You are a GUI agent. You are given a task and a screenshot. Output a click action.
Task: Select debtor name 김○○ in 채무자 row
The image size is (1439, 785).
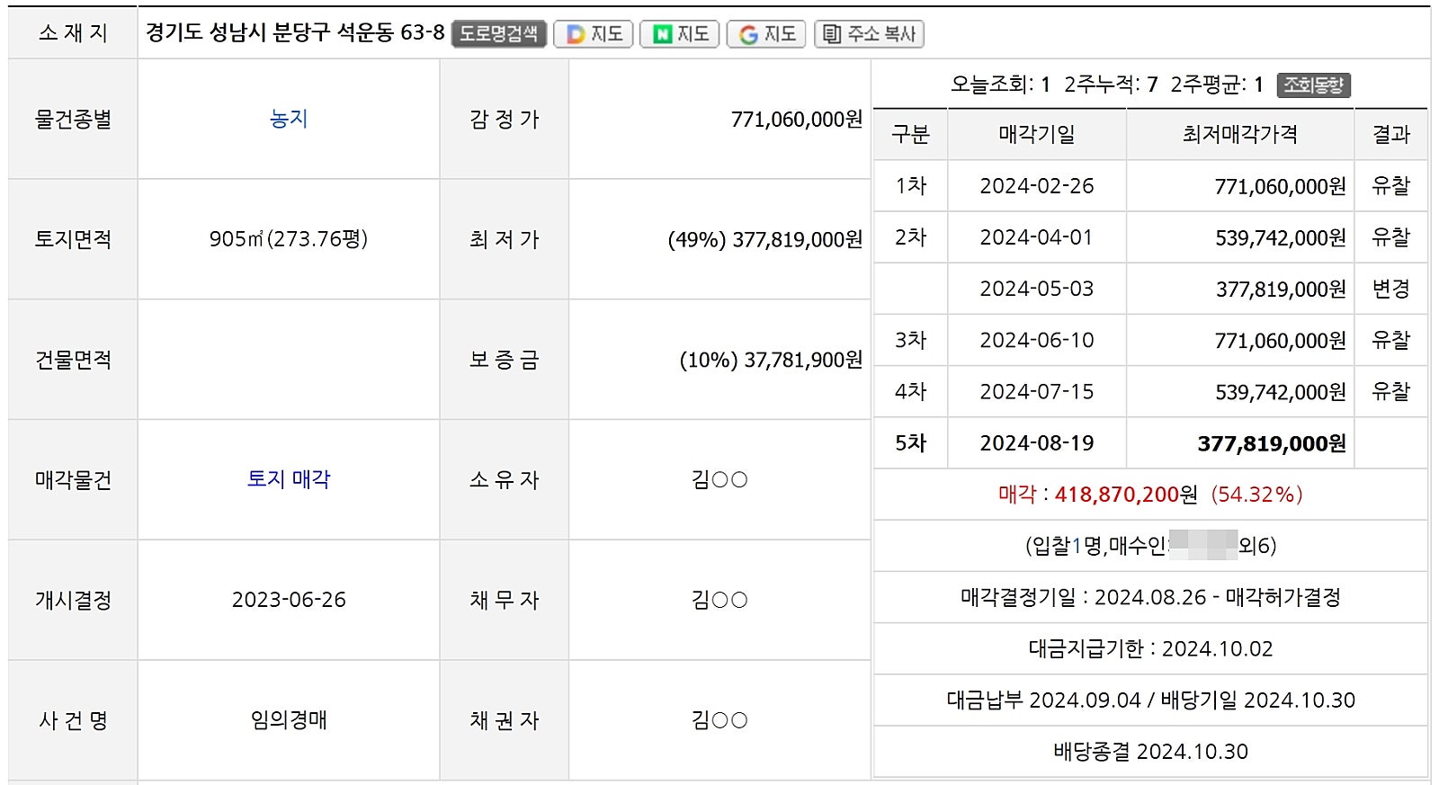click(x=719, y=601)
